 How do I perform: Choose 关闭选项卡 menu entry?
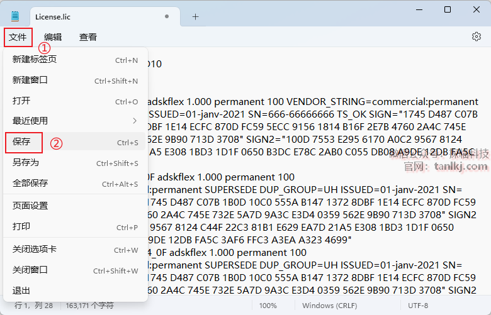(75, 250)
